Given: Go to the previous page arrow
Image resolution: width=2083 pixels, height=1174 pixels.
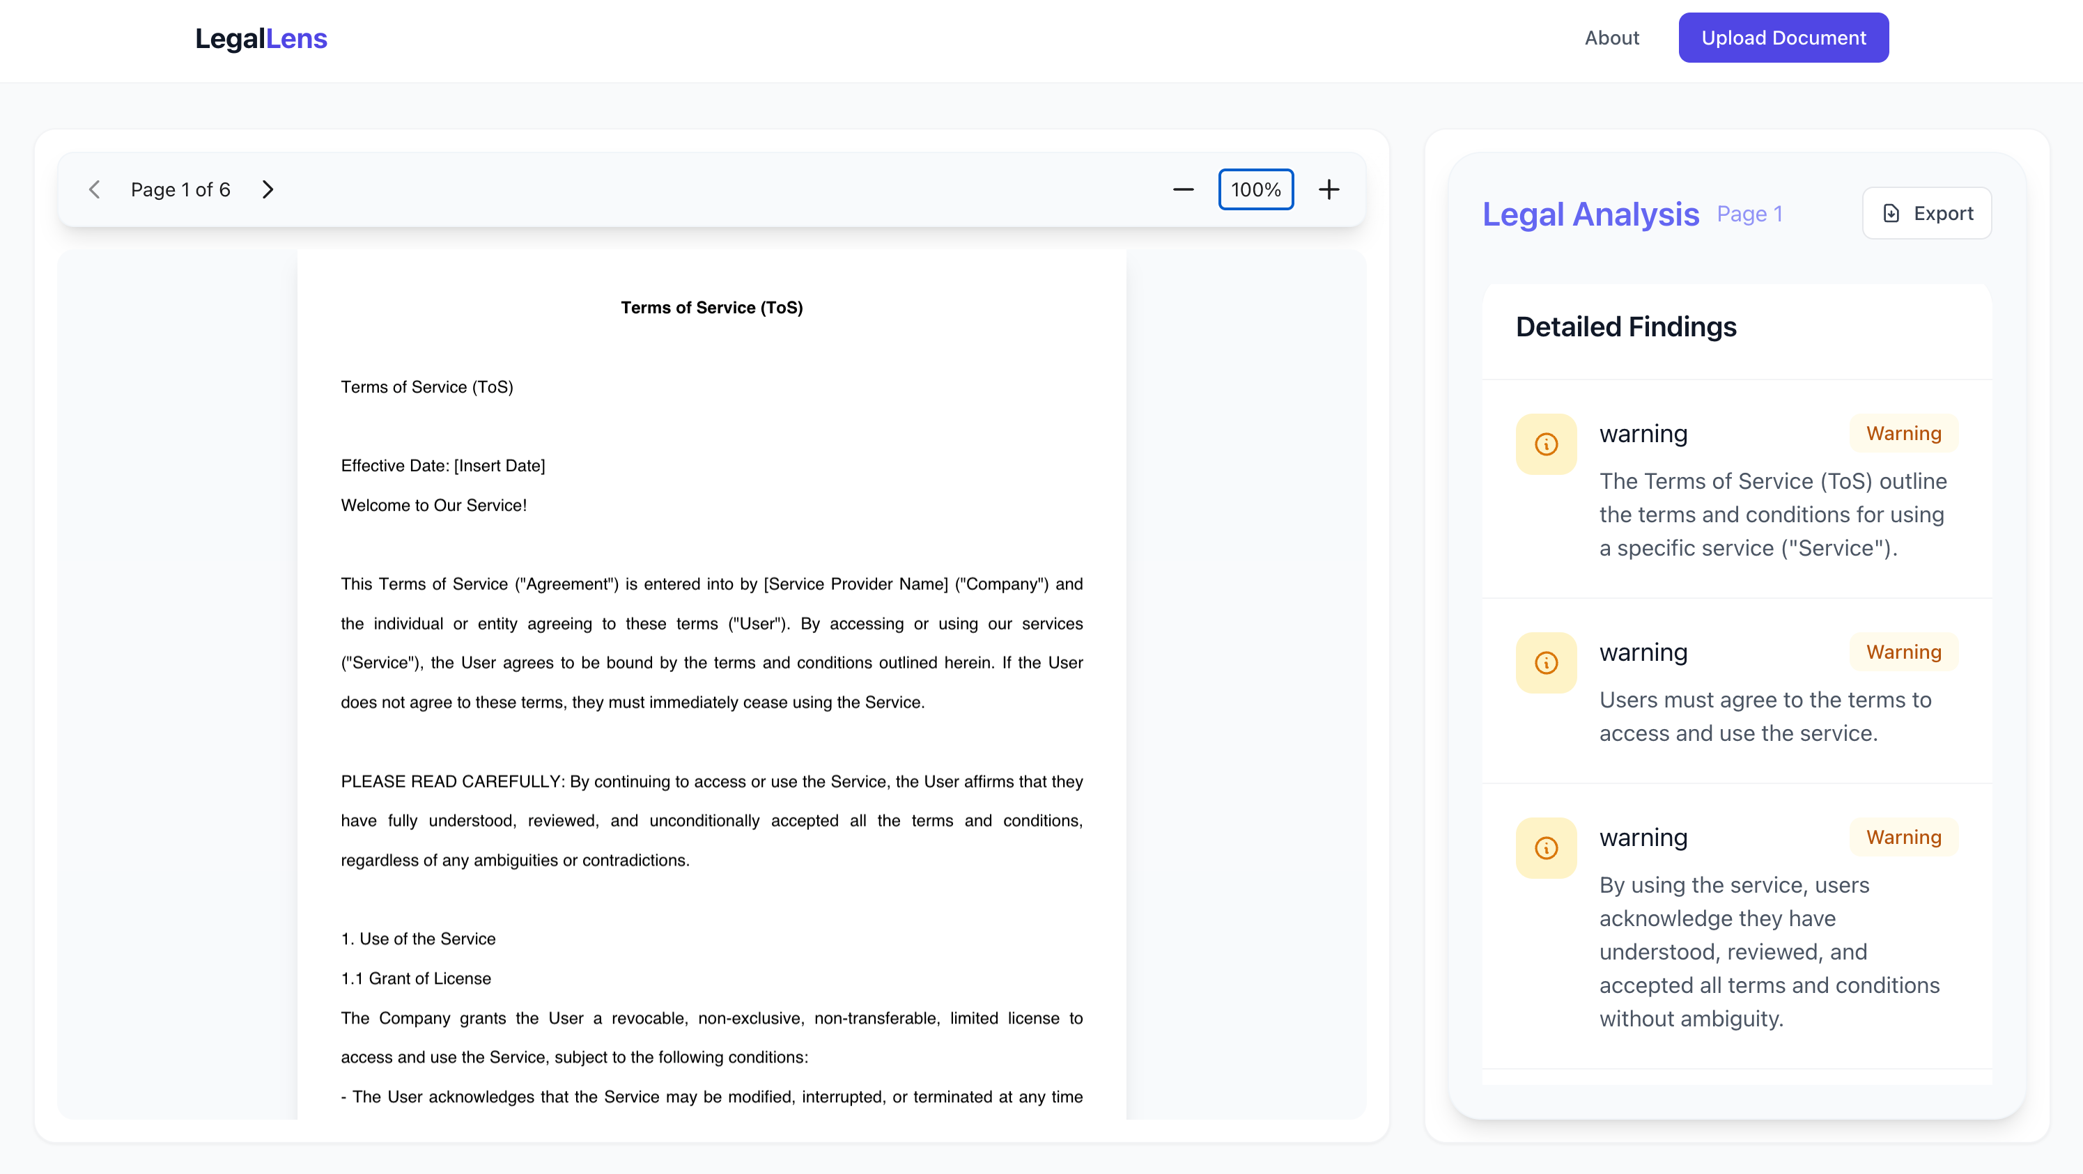Looking at the screenshot, I should (95, 189).
